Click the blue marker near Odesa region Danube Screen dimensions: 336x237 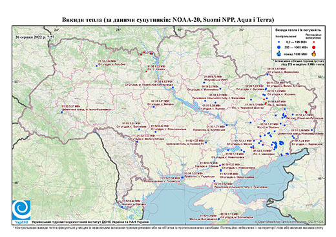coord(122,207)
